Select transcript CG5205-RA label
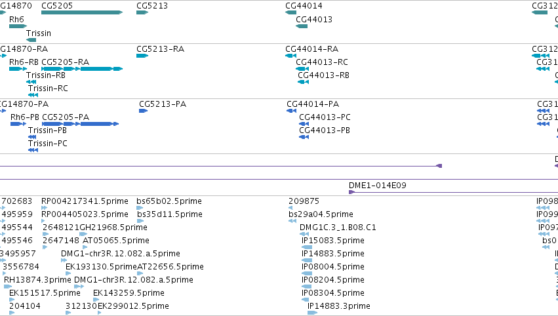 (x=65, y=62)
